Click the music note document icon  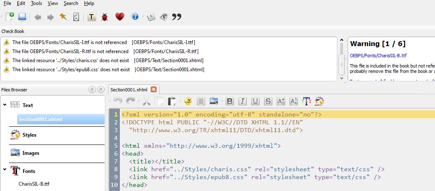pyautogui.click(x=76, y=17)
